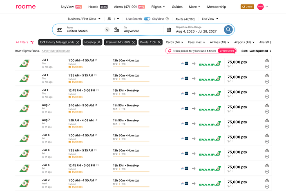Run search with magnifier button
The width and height of the screenshot is (286, 191).
point(228,29)
